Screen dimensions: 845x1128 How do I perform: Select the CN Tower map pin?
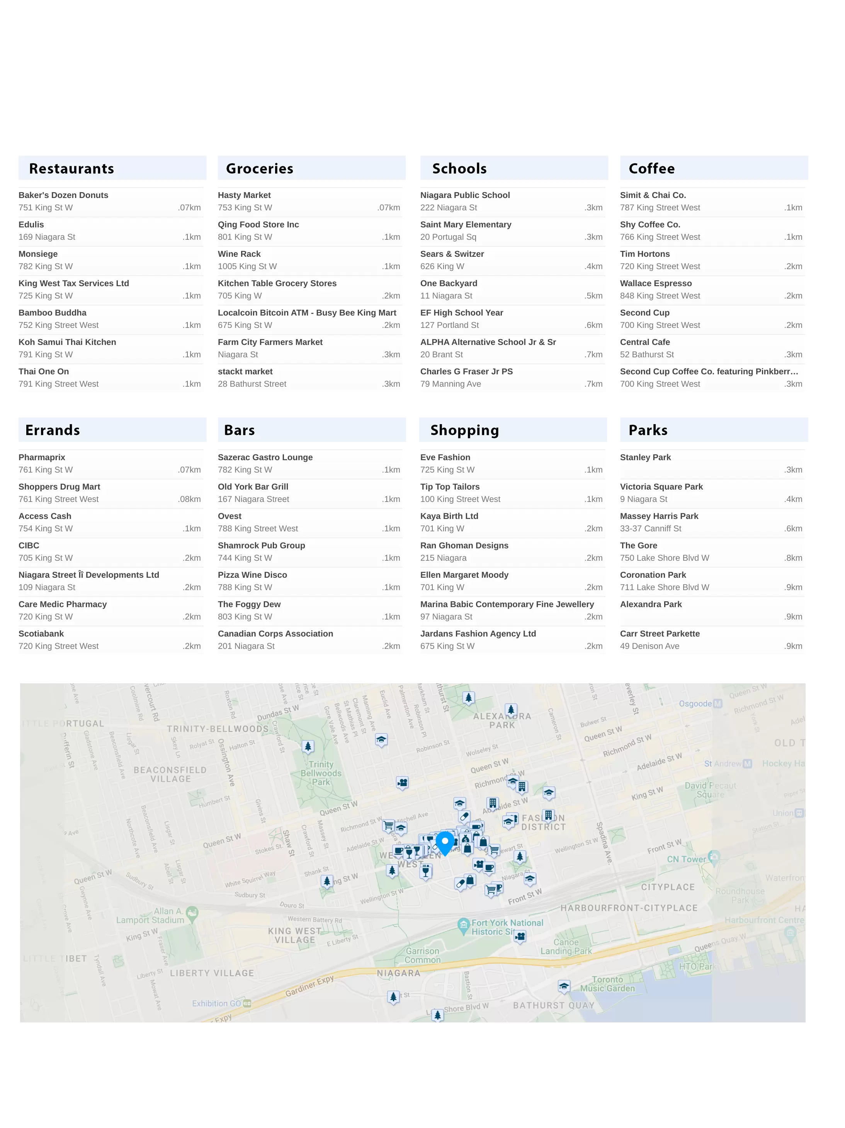(714, 857)
